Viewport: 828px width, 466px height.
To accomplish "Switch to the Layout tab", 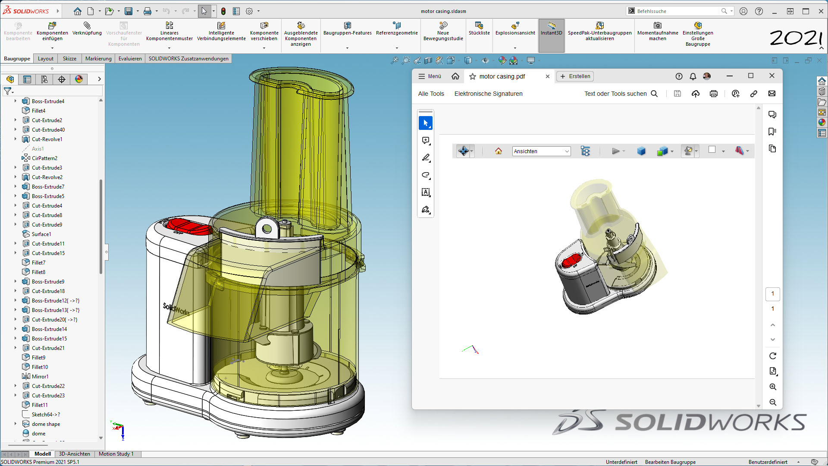I will coord(45,59).
